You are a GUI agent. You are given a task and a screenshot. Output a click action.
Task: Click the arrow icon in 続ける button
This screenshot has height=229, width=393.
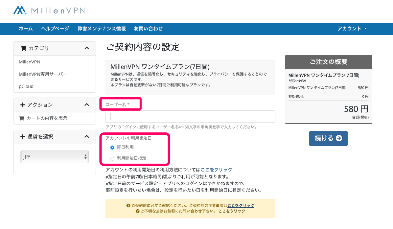pyautogui.click(x=339, y=138)
